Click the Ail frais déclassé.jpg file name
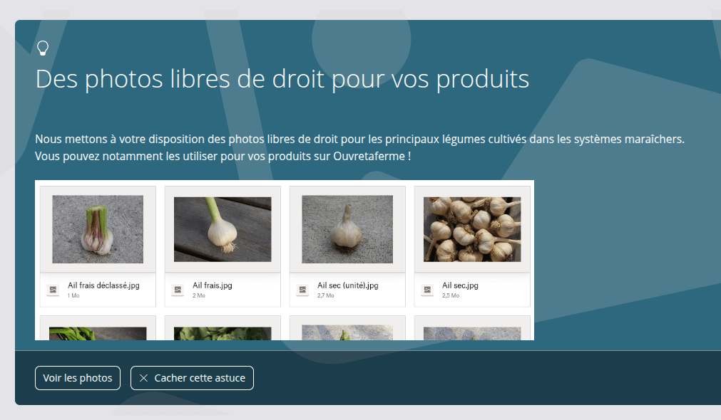721x420 pixels. tap(103, 285)
